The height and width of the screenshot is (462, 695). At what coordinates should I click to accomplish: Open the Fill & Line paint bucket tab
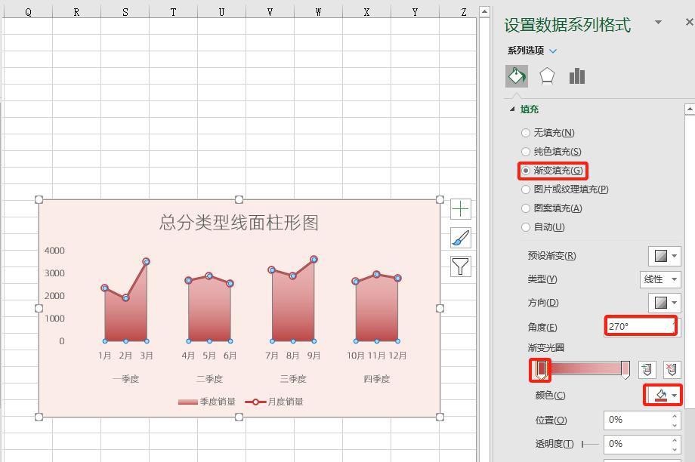517,75
